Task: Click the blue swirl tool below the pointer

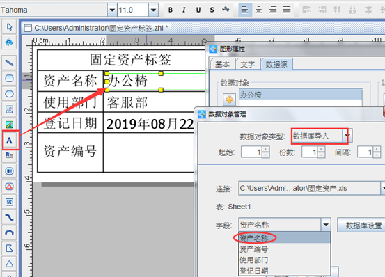Action: (x=9, y=42)
